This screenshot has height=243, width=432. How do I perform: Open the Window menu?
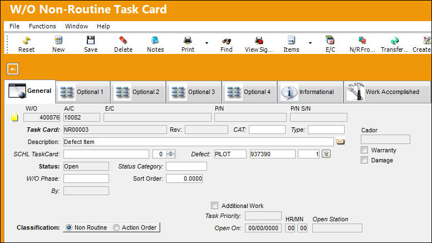pyautogui.click(x=77, y=26)
